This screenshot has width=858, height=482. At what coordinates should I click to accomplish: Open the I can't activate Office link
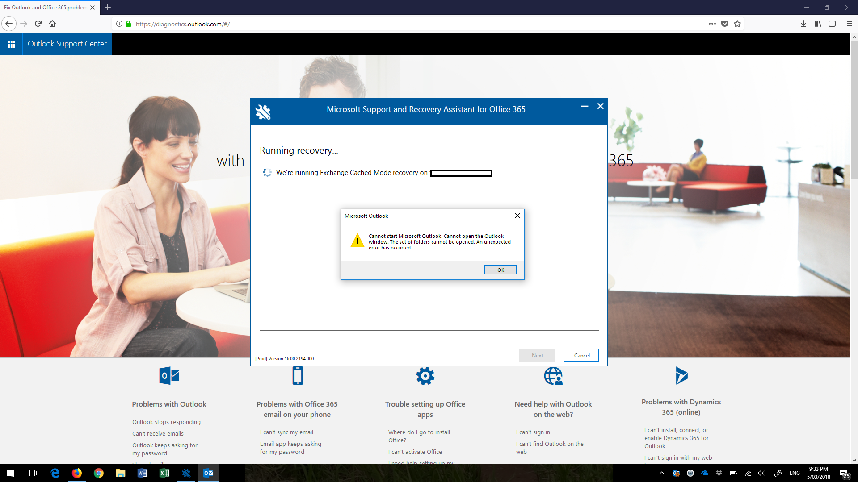click(415, 452)
